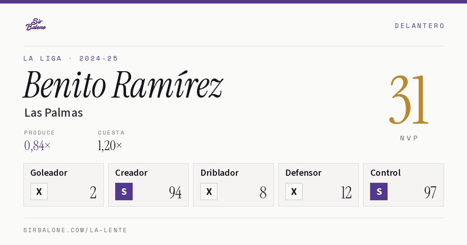The height and width of the screenshot is (245, 467).
Task: Click the Control score 97
Action: coord(430,192)
